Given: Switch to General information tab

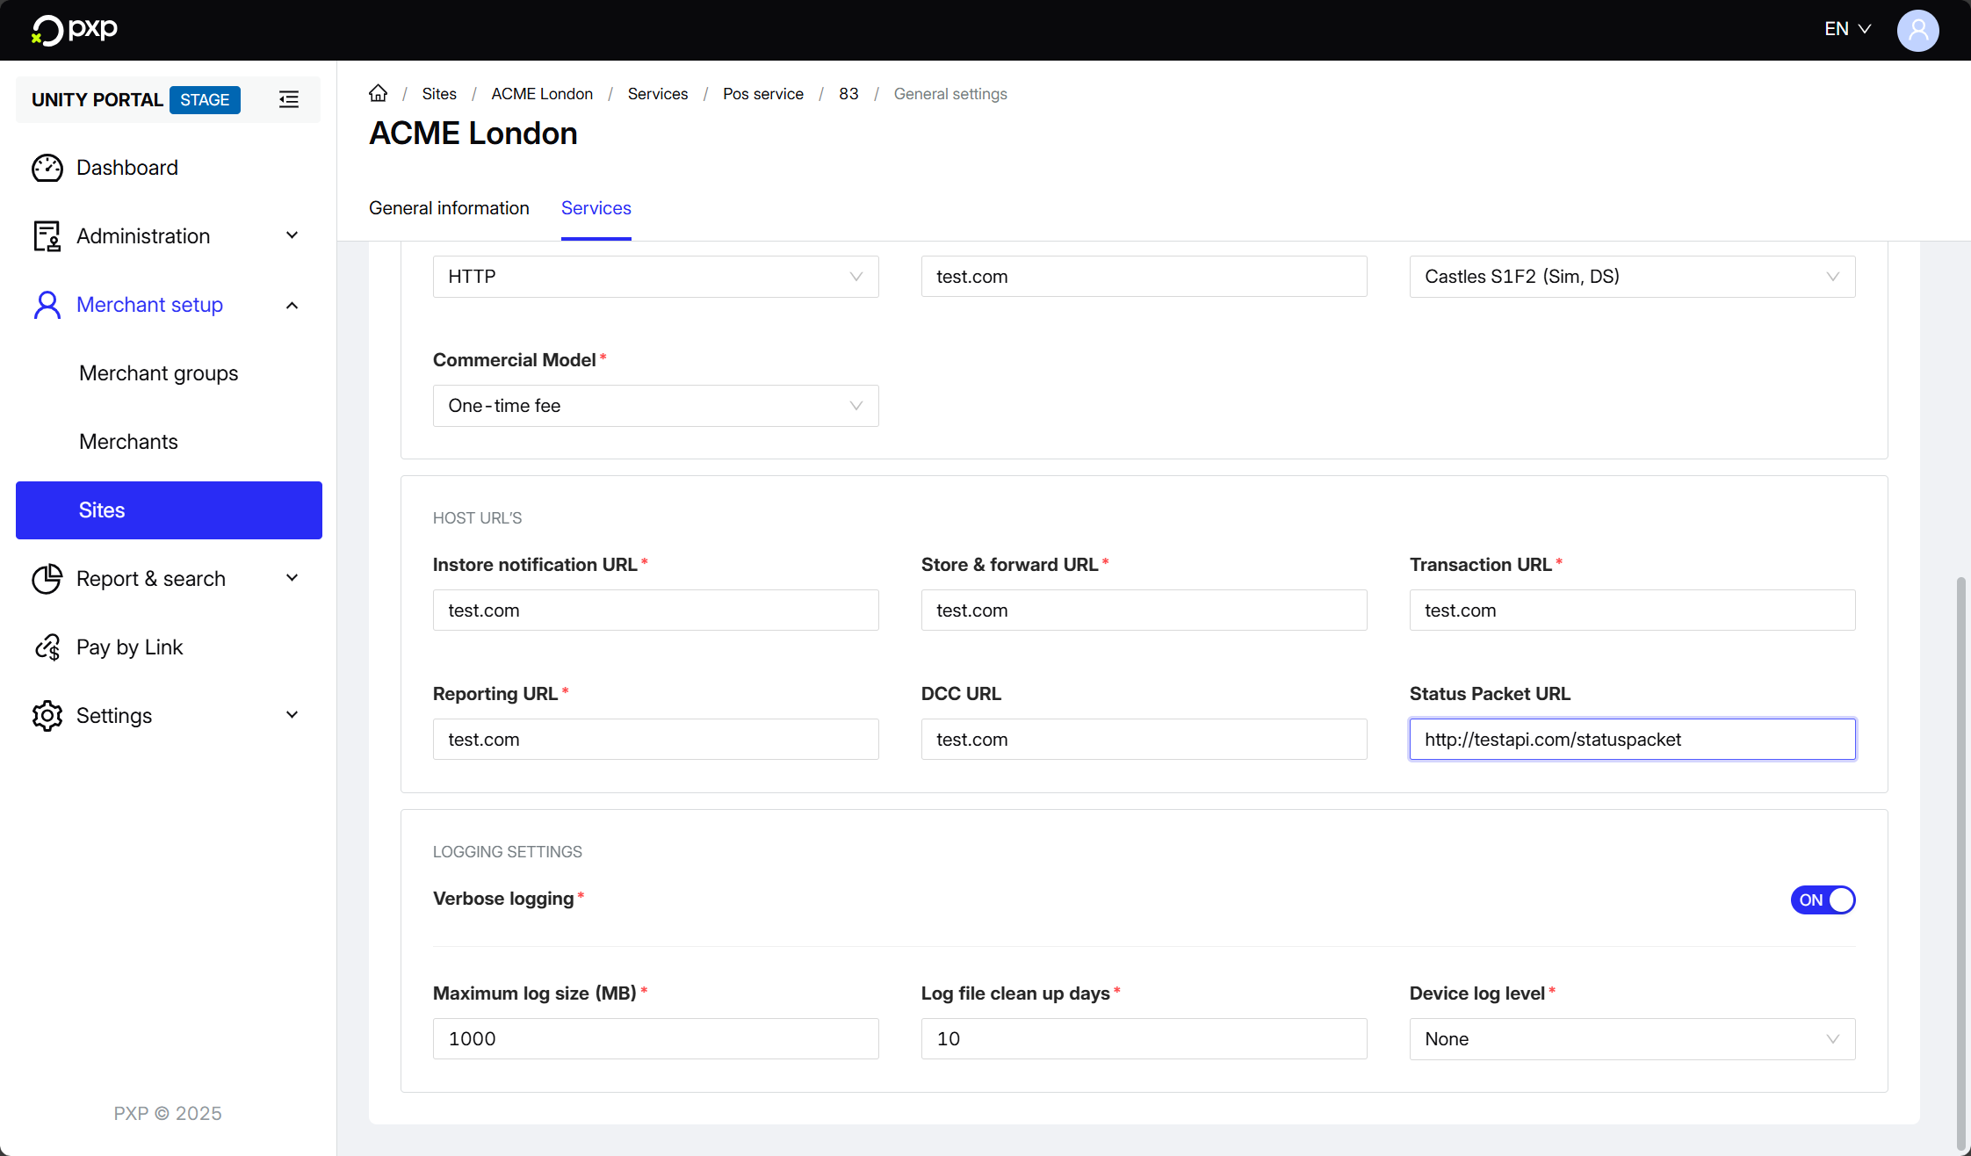Looking at the screenshot, I should point(449,208).
